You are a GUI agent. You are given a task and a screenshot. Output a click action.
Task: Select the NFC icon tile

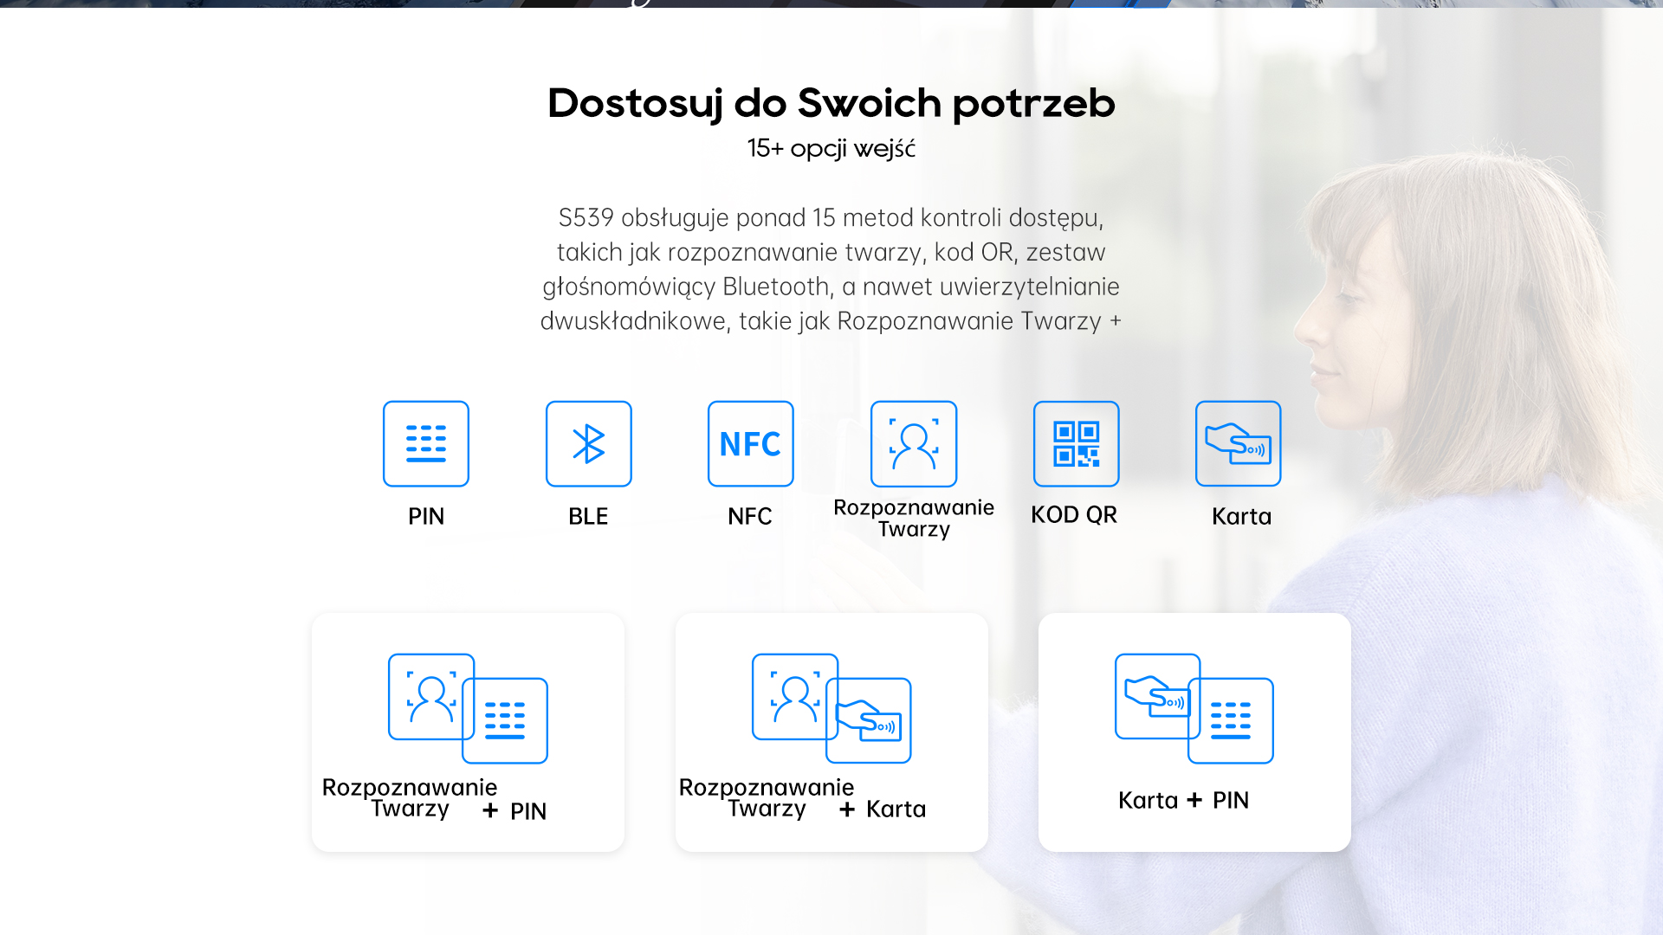click(x=750, y=443)
